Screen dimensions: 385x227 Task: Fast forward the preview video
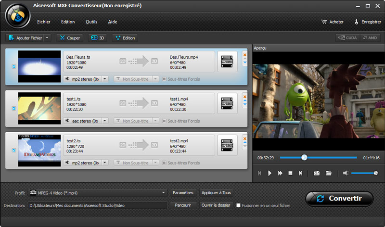[x=280, y=173]
